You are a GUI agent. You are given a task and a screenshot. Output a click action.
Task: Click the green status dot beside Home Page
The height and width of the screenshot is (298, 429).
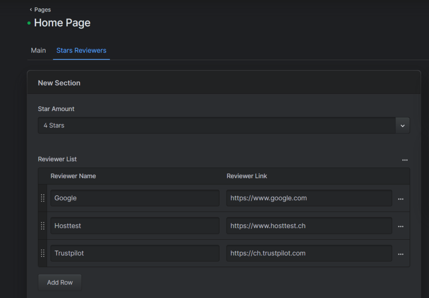29,23
